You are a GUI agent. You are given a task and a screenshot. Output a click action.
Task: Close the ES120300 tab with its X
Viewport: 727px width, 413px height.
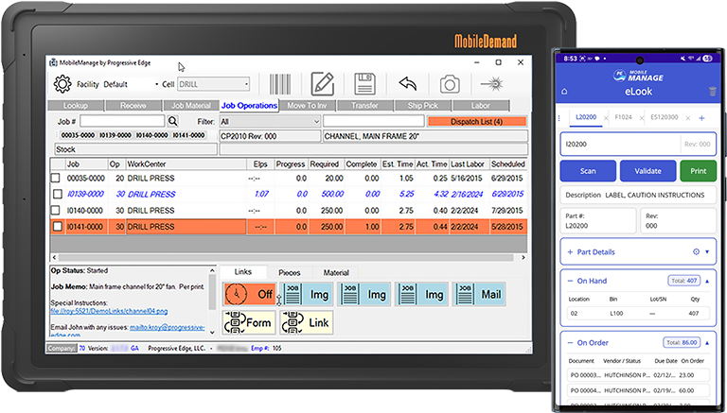click(x=688, y=118)
